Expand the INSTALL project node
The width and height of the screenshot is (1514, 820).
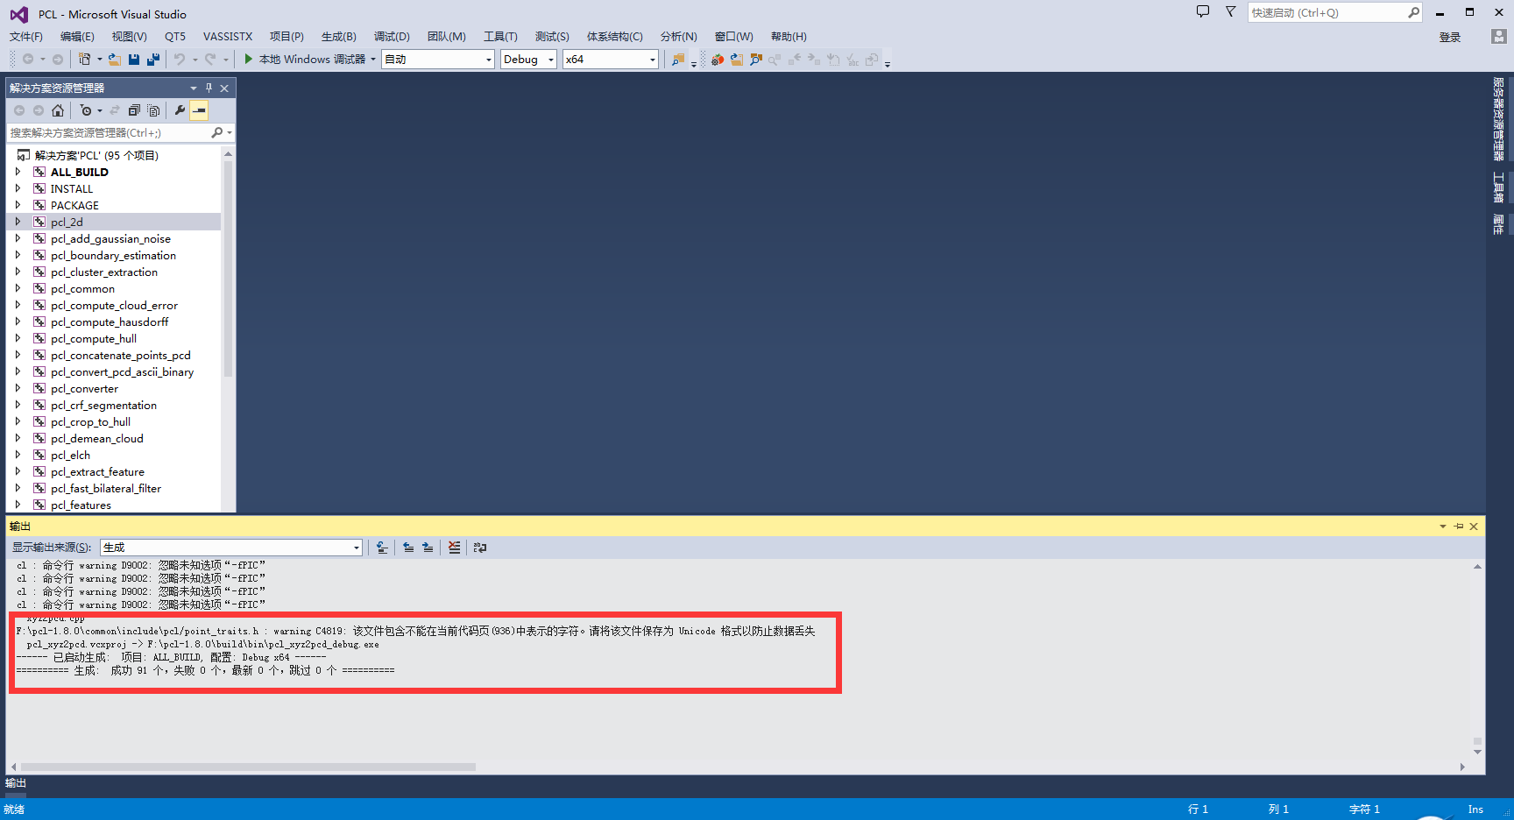18,188
